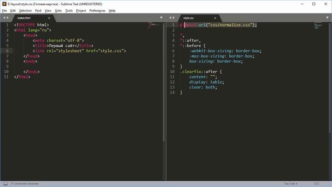Screen dimensions: 332x187
Task: Click the -moz-box-sizing property line
Action: click(222, 56)
